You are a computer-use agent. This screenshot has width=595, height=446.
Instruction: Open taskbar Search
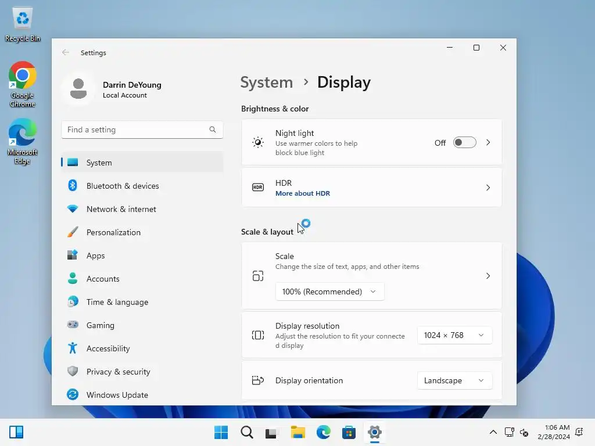point(246,432)
